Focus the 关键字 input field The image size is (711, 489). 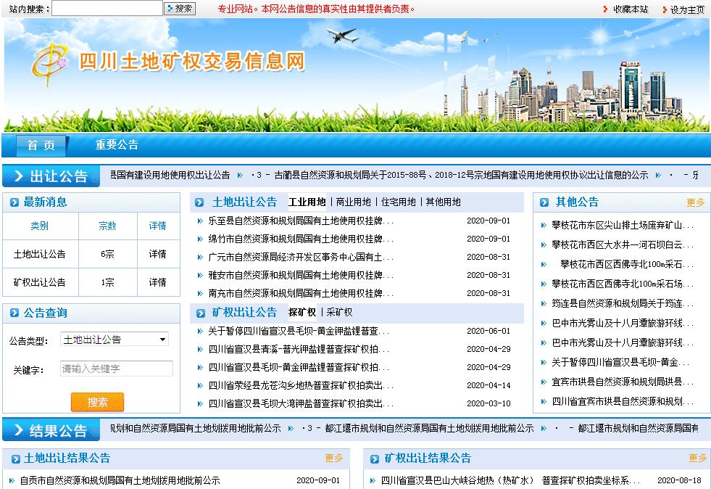click(116, 369)
